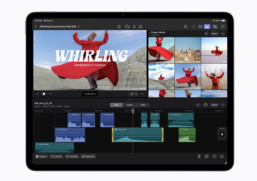Play the video in the viewer
The image size is (257, 181).
coord(44,94)
